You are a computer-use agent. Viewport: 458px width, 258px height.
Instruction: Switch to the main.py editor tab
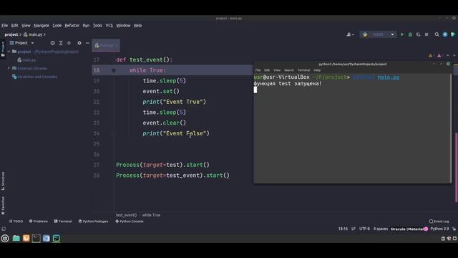click(x=106, y=45)
